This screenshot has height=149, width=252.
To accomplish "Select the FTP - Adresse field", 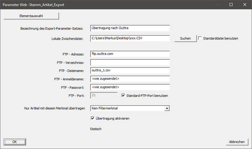I will coord(130,54).
